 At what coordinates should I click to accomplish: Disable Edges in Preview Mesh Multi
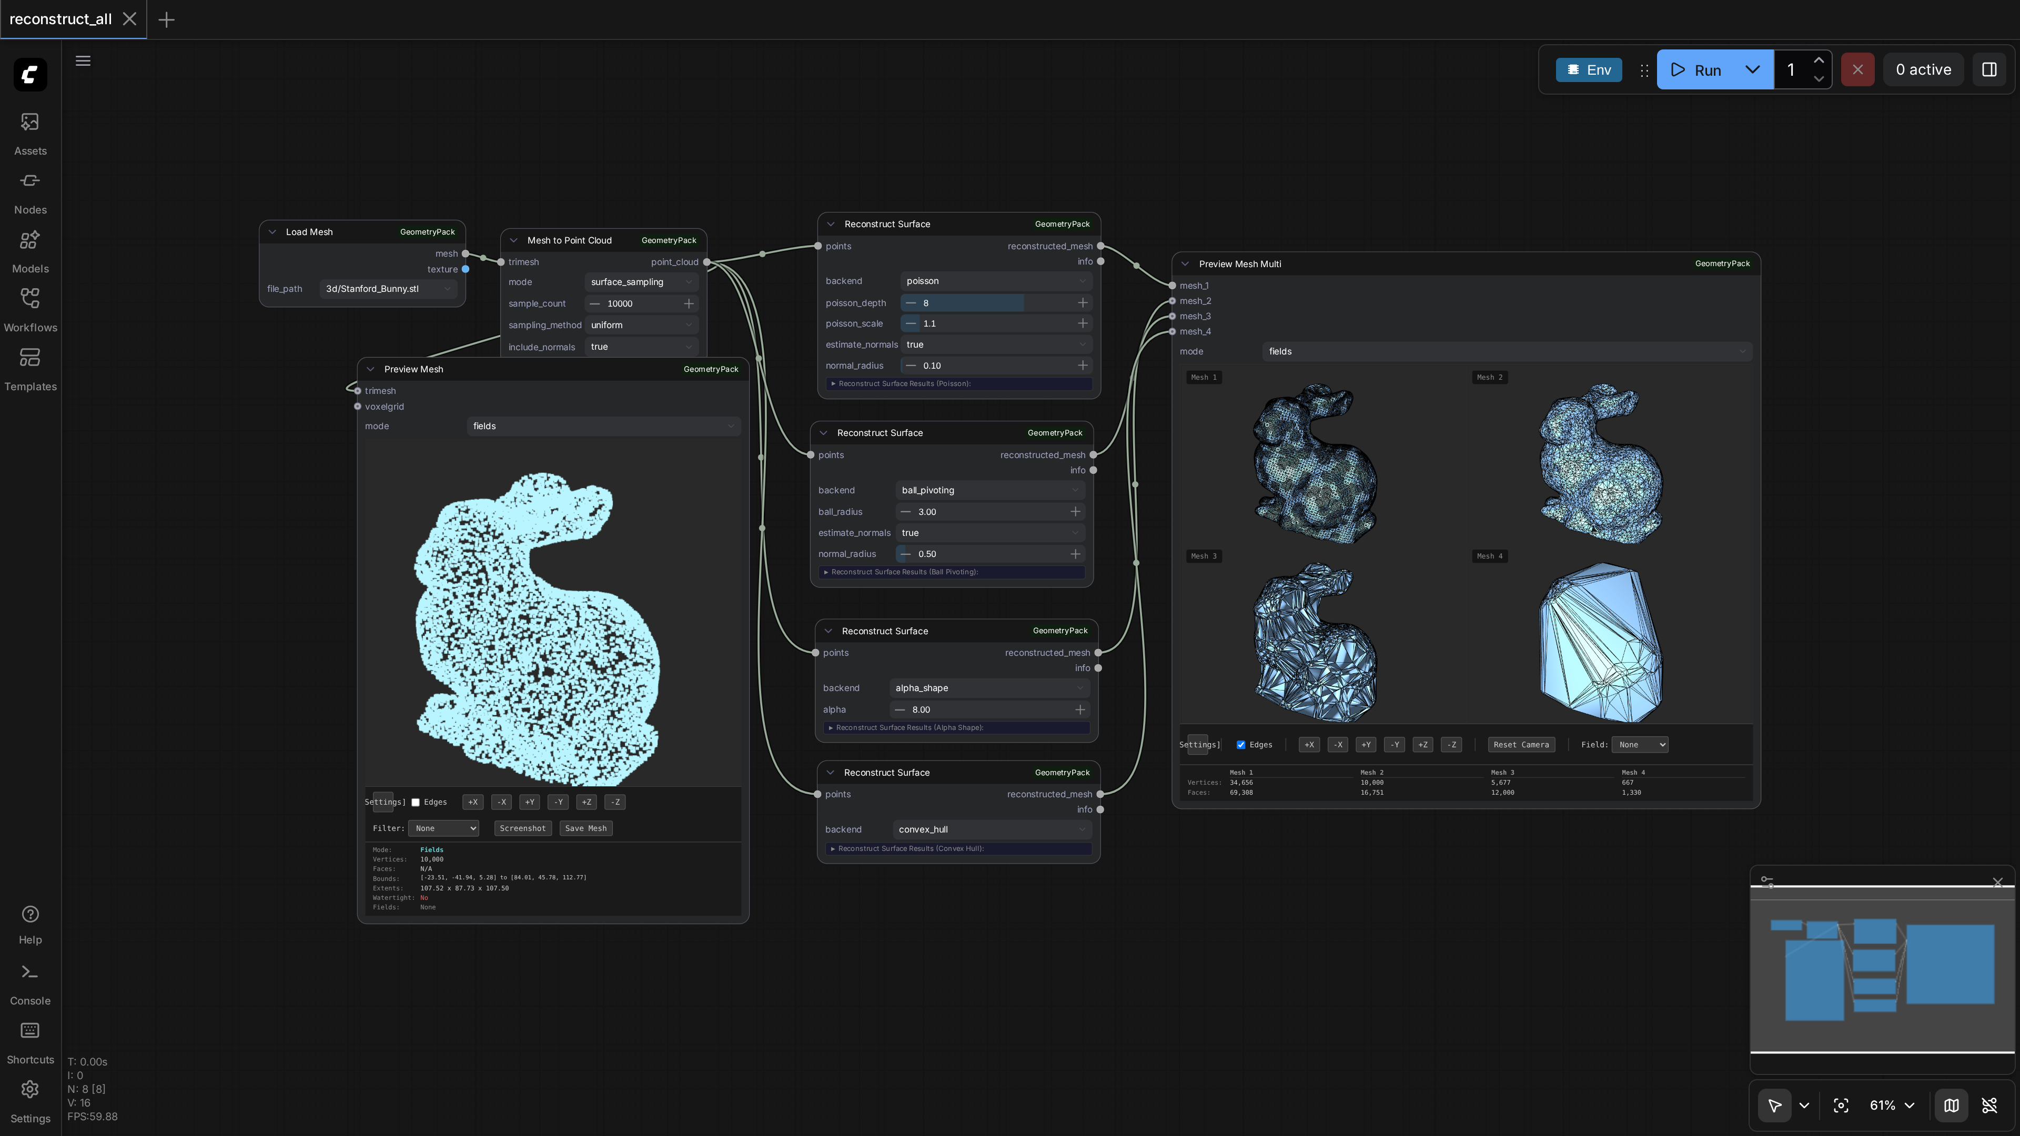pyautogui.click(x=1240, y=746)
